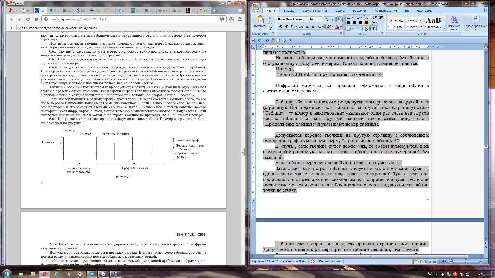The width and height of the screenshot is (495, 278).
Task: Click the Office button in Word
Action: [x=256, y=7]
